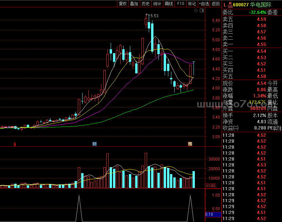This screenshot has height=222, width=282.
Task: Click the 5.40 price axis label
Action: [x=216, y=20]
